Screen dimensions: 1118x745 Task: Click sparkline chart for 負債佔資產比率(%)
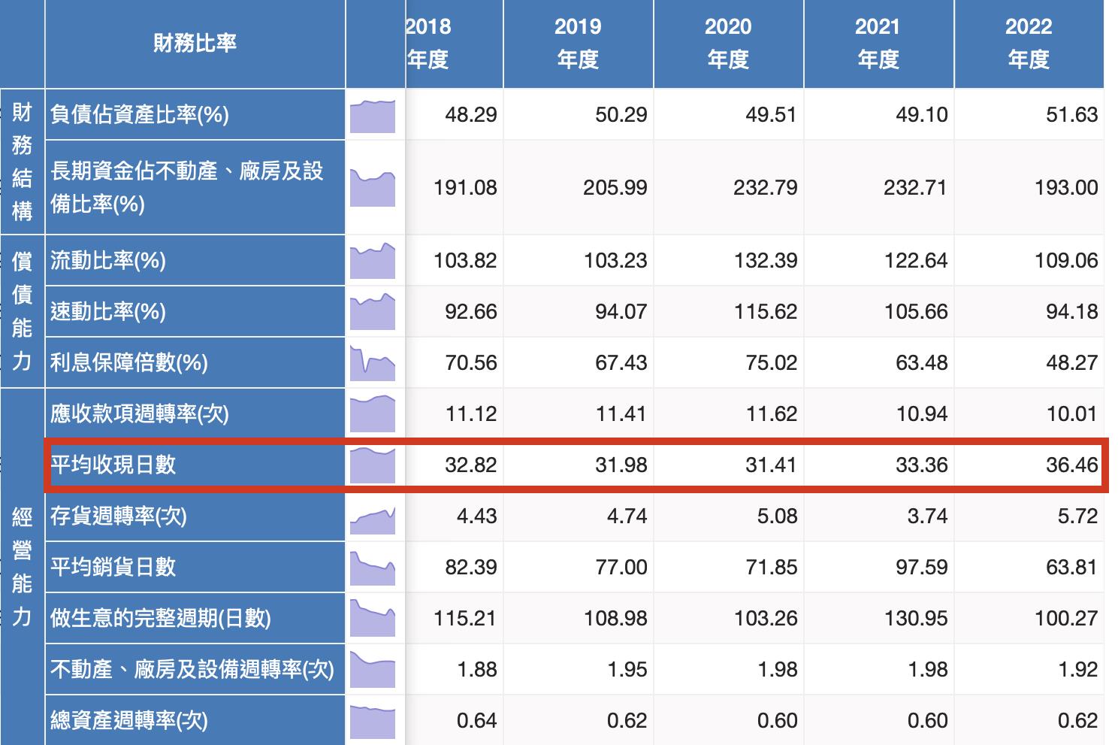[373, 116]
